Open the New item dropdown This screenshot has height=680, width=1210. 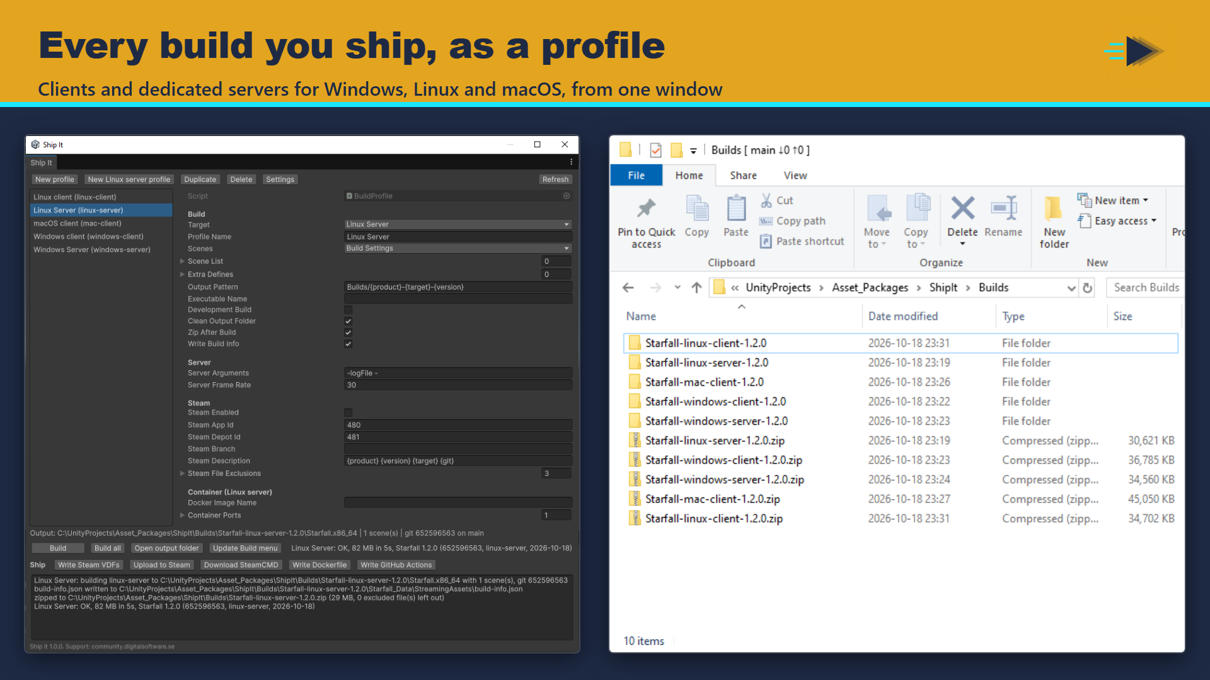pyautogui.click(x=1113, y=200)
